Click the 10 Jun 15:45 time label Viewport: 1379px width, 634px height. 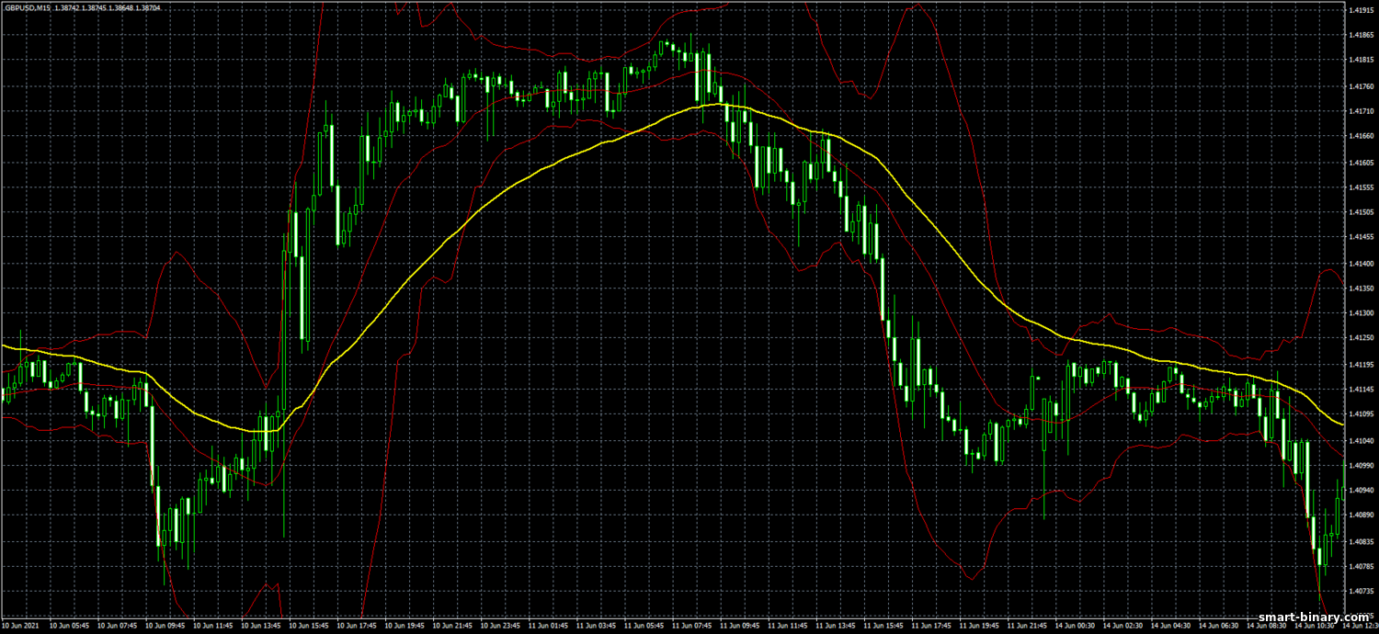point(309,626)
